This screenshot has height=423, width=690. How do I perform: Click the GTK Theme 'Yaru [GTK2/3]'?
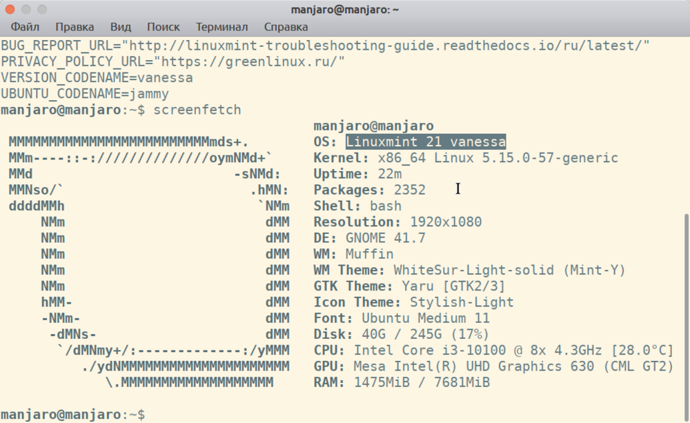[454, 286]
